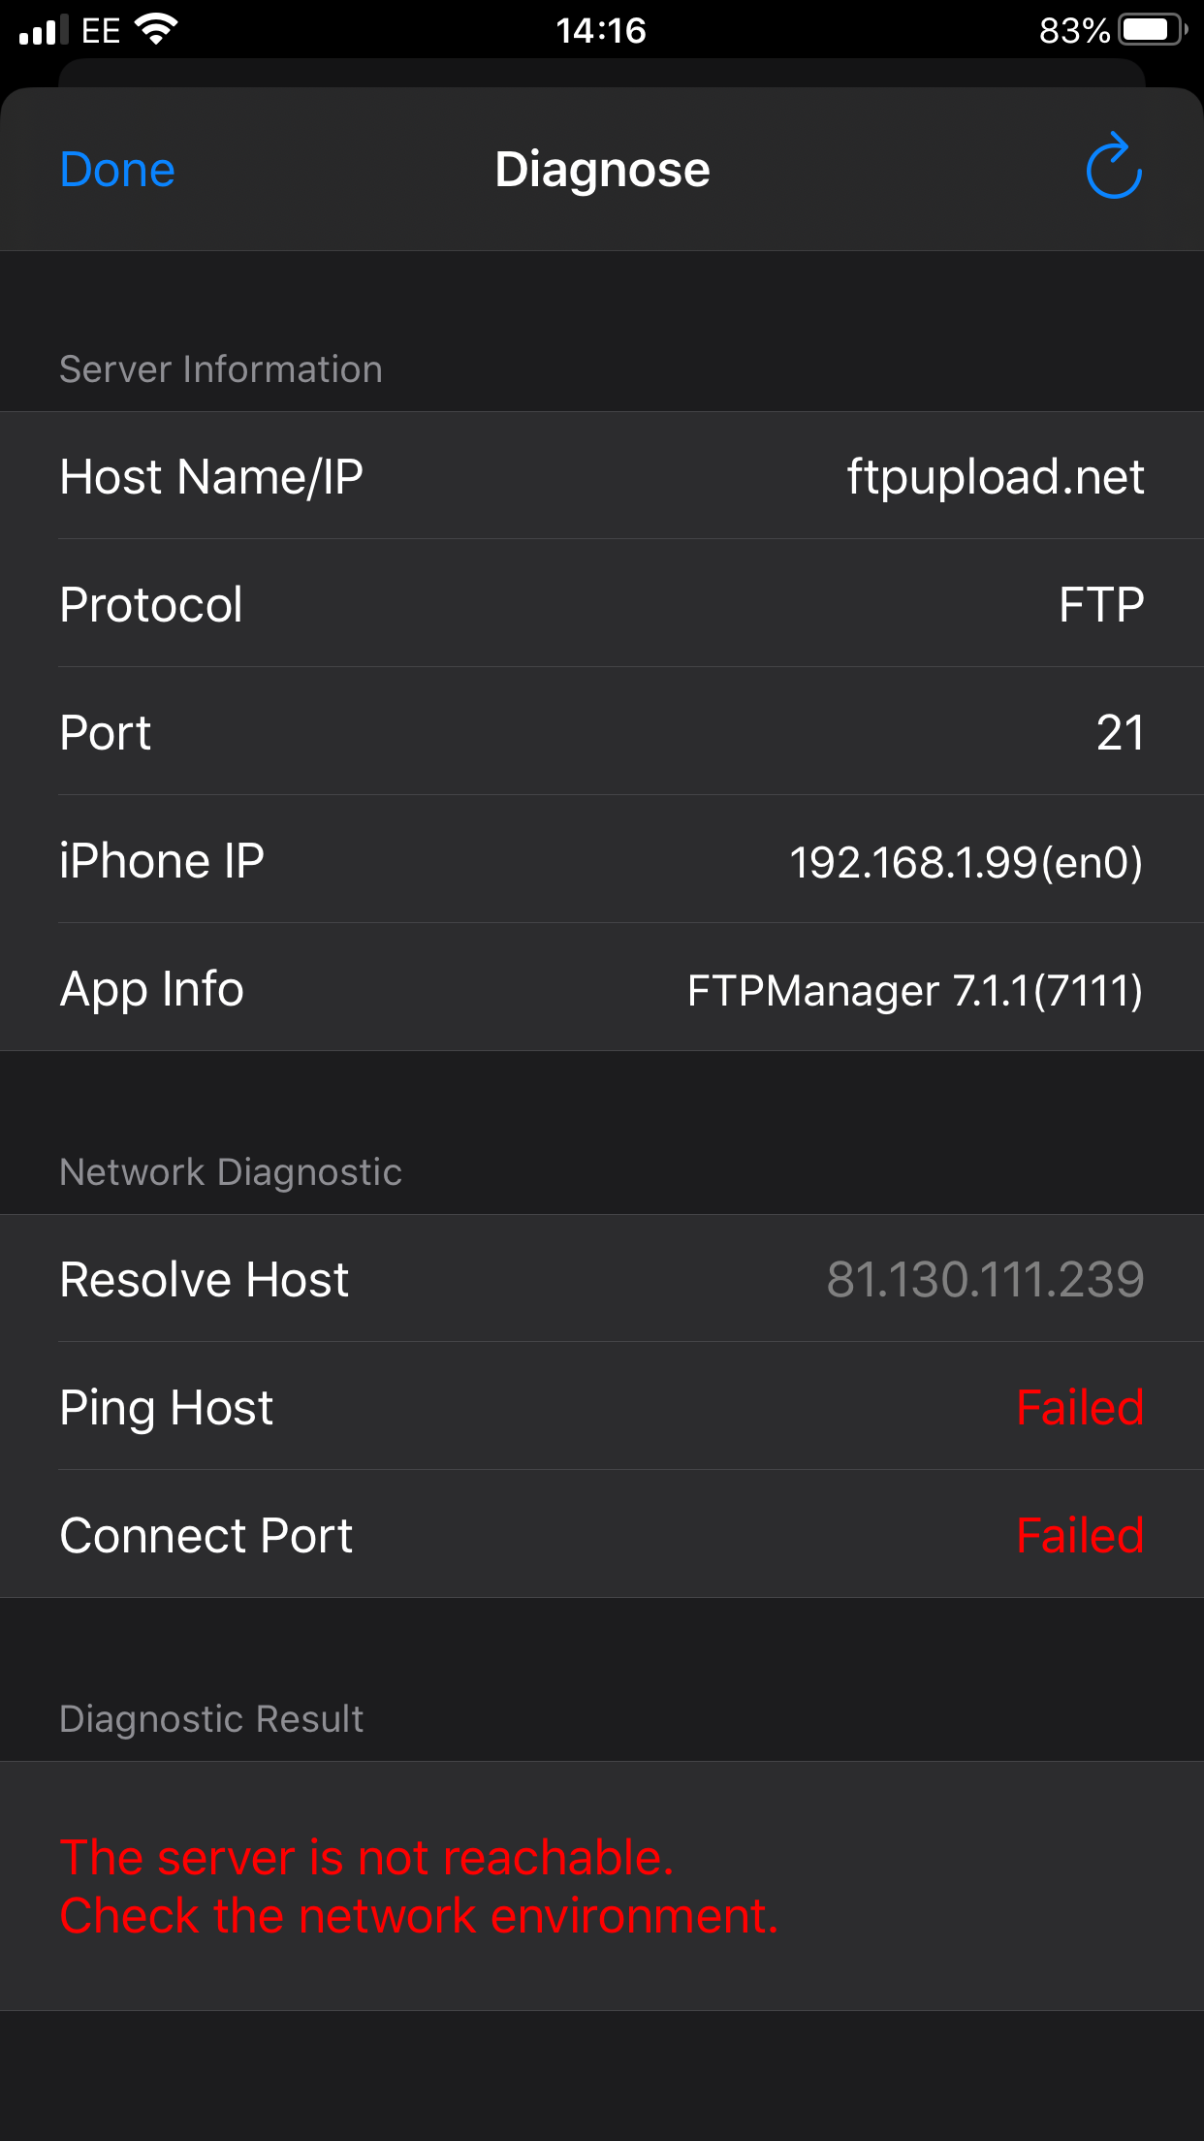Tap the Ping Host Failed status
The height and width of the screenshot is (2141, 1204).
pos(1079,1408)
